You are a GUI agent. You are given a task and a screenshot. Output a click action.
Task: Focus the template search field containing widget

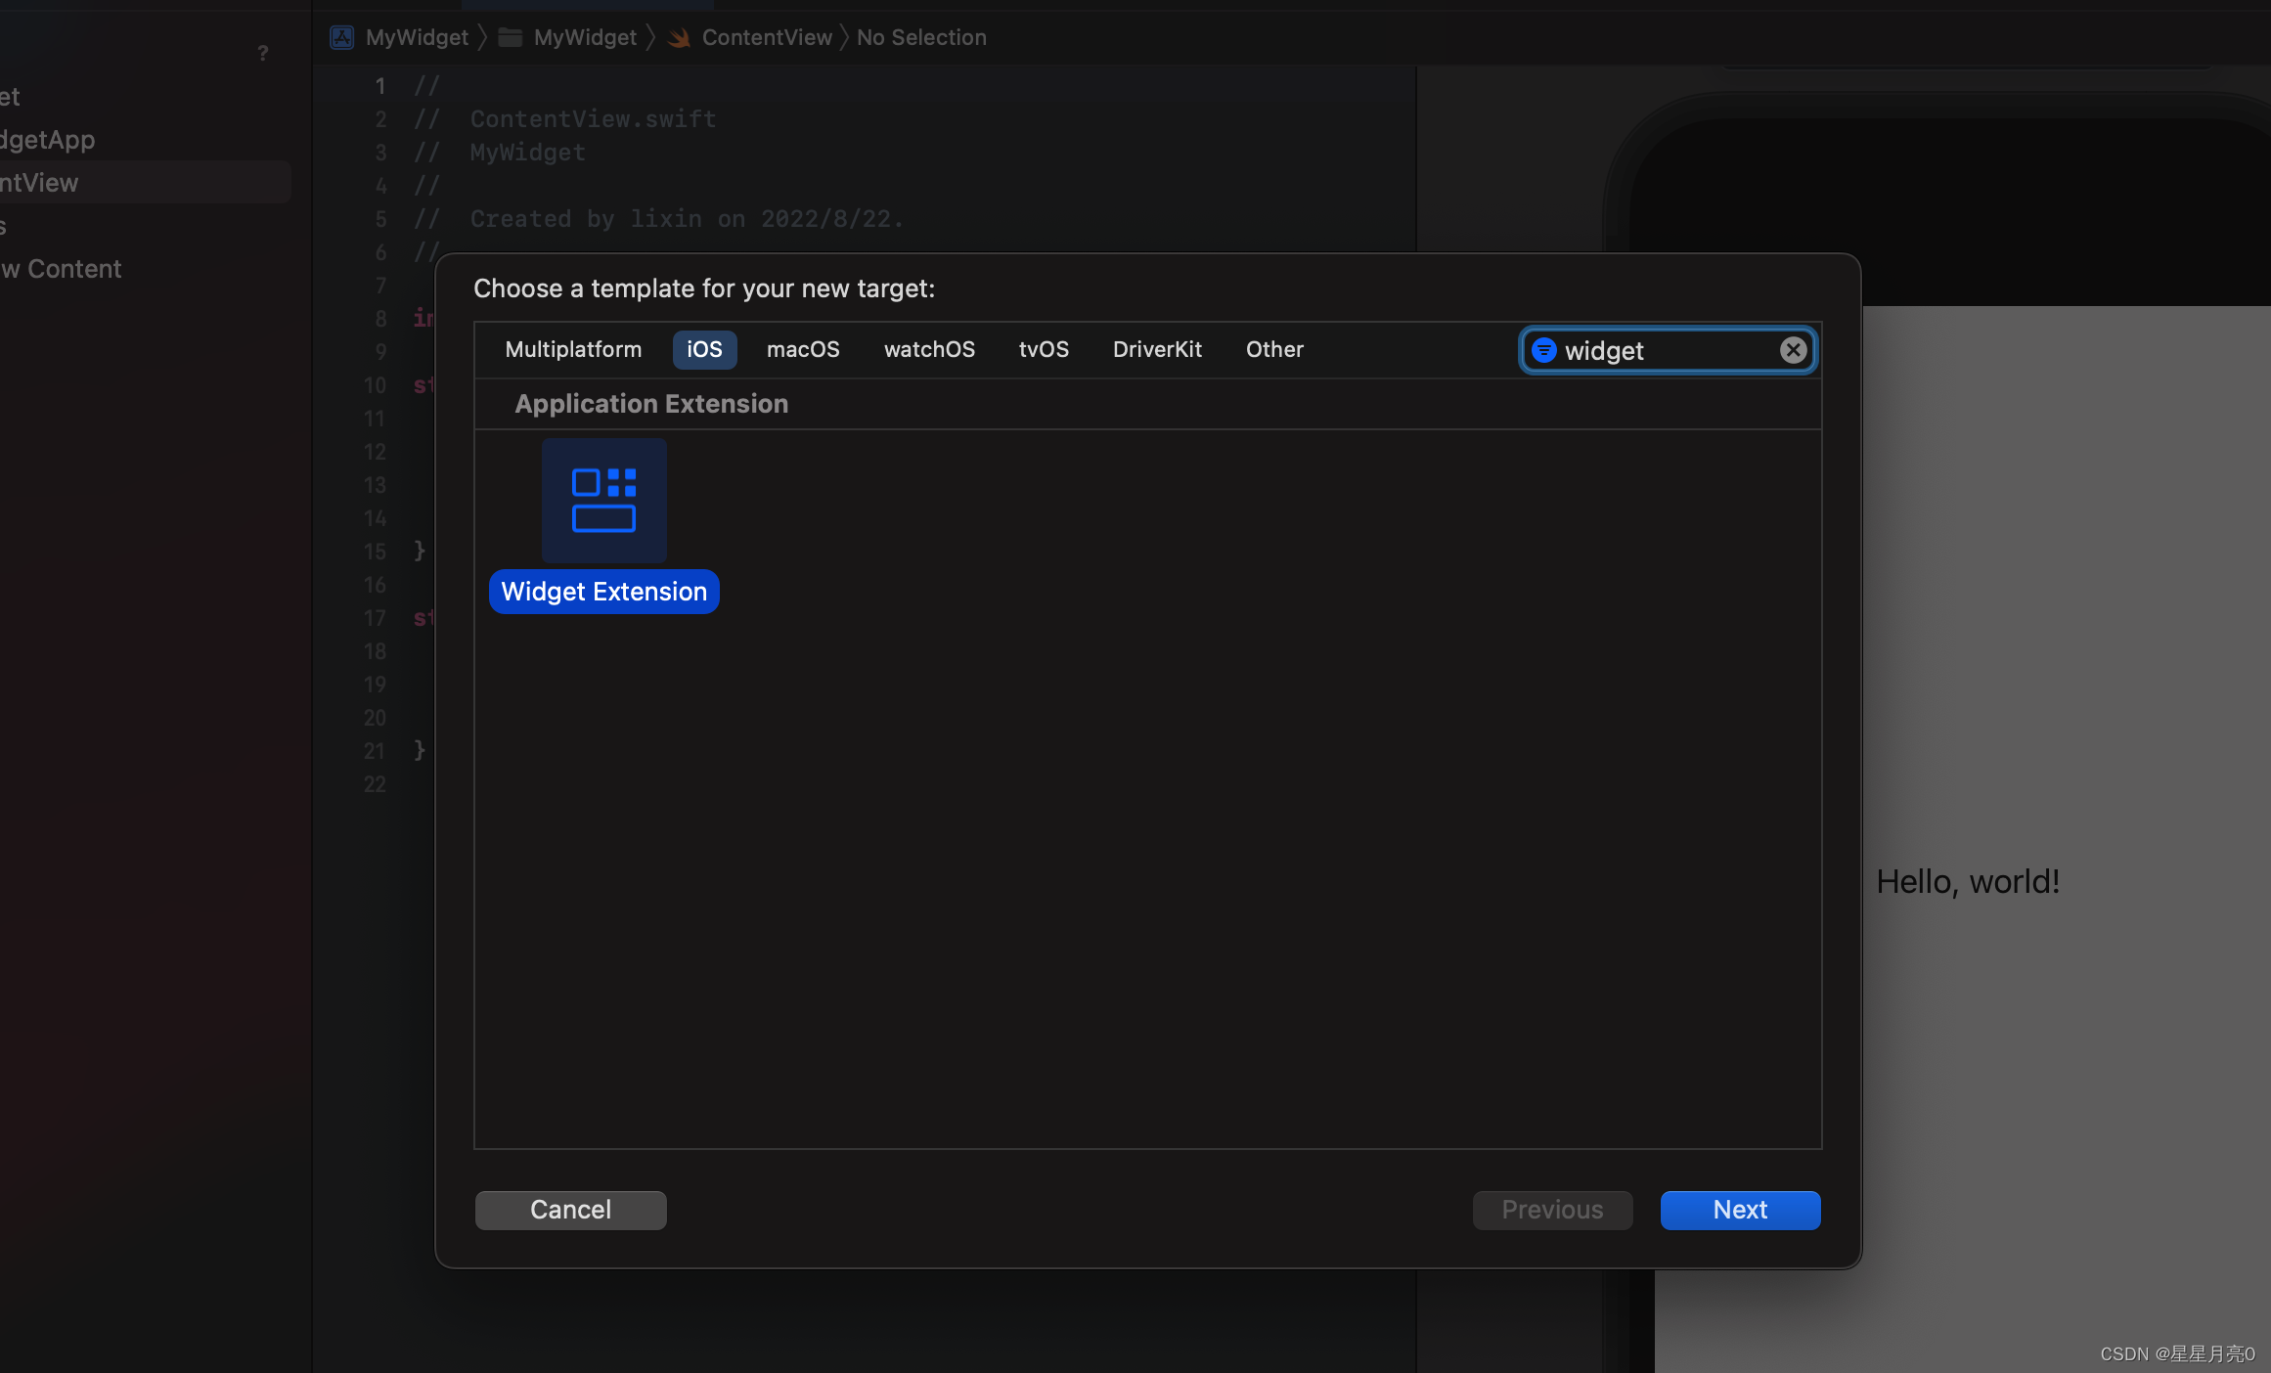1668,350
